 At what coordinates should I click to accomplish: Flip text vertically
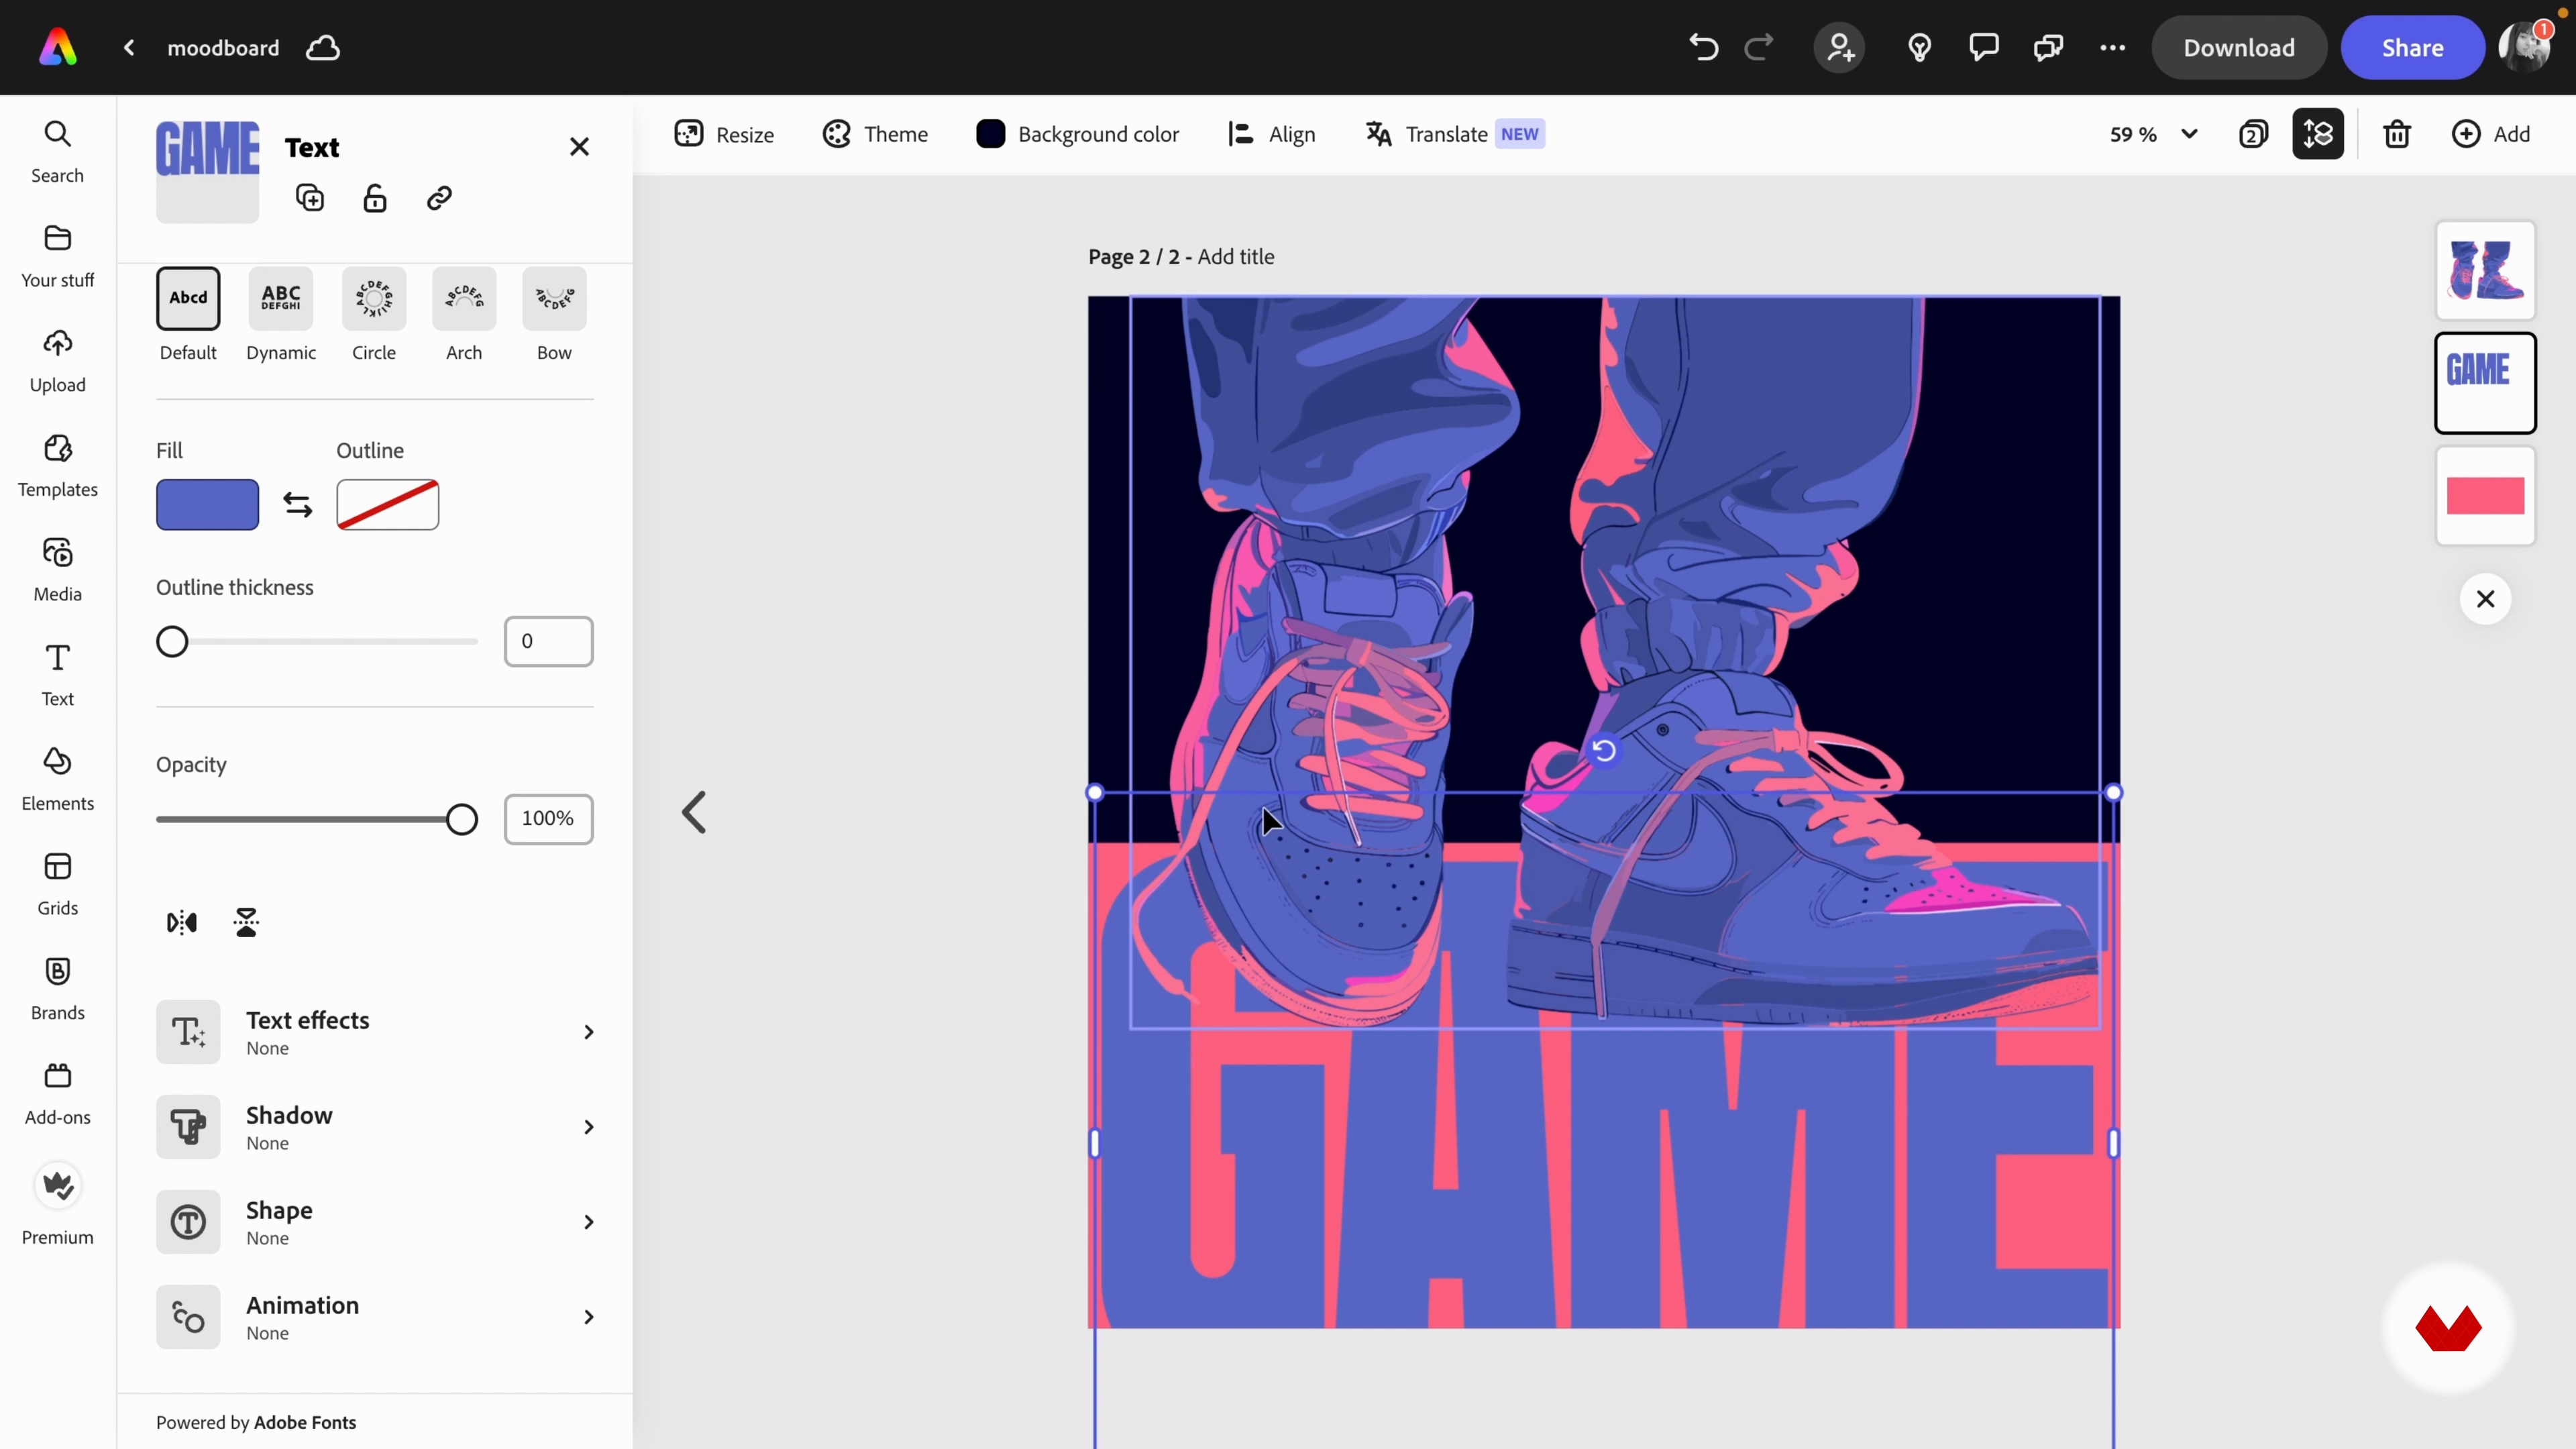[246, 922]
